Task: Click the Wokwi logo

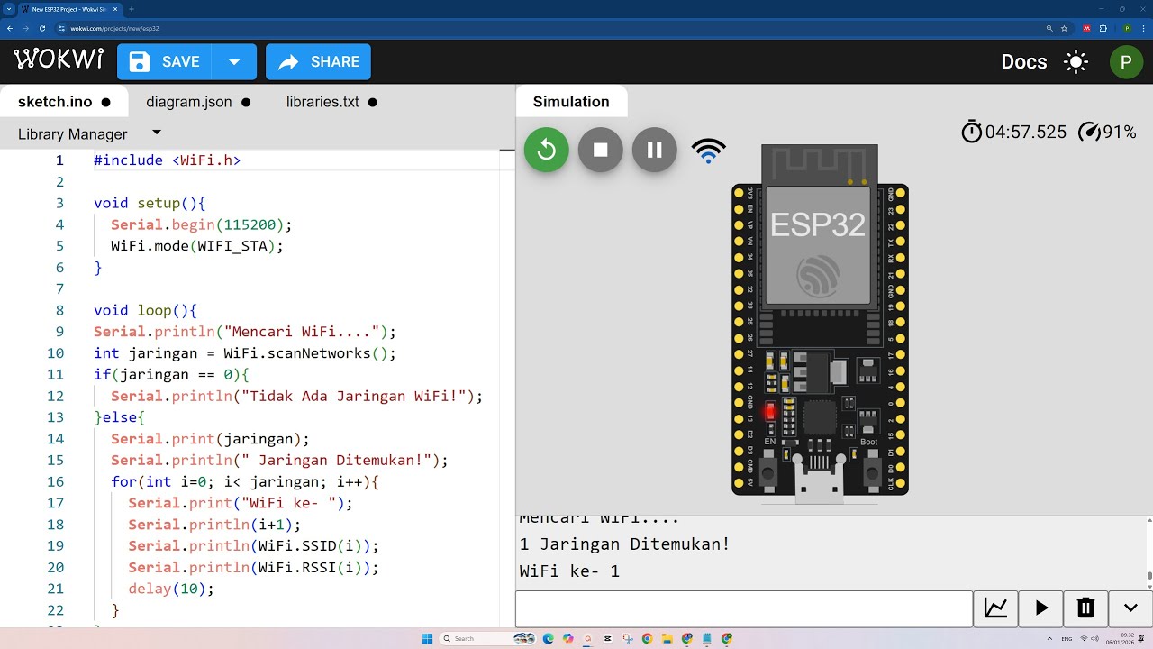Action: pyautogui.click(x=59, y=60)
